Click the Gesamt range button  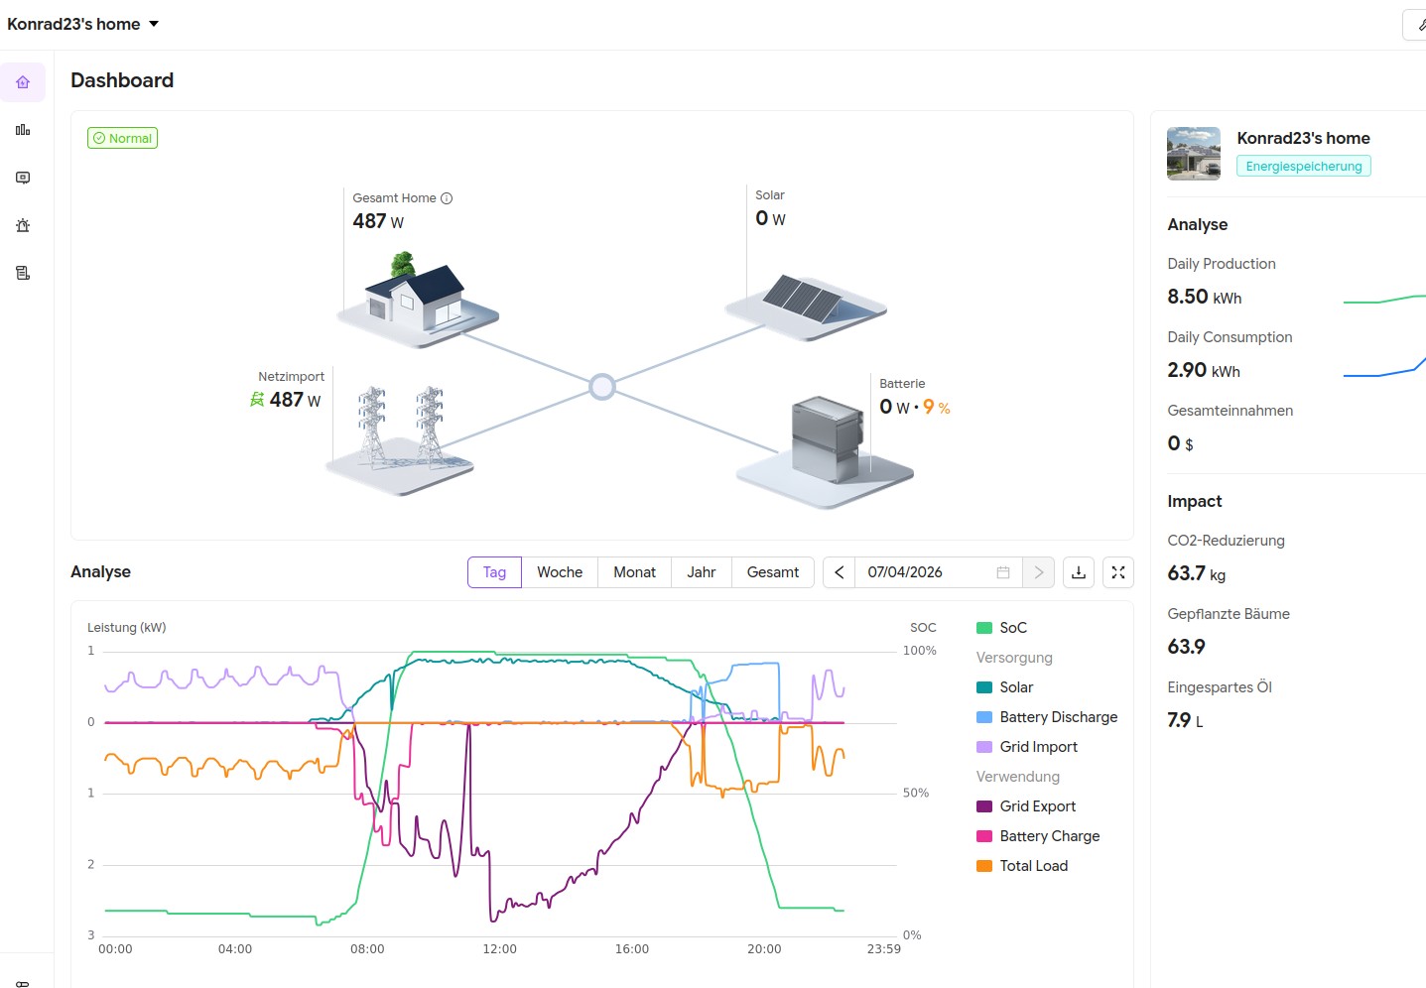(772, 572)
